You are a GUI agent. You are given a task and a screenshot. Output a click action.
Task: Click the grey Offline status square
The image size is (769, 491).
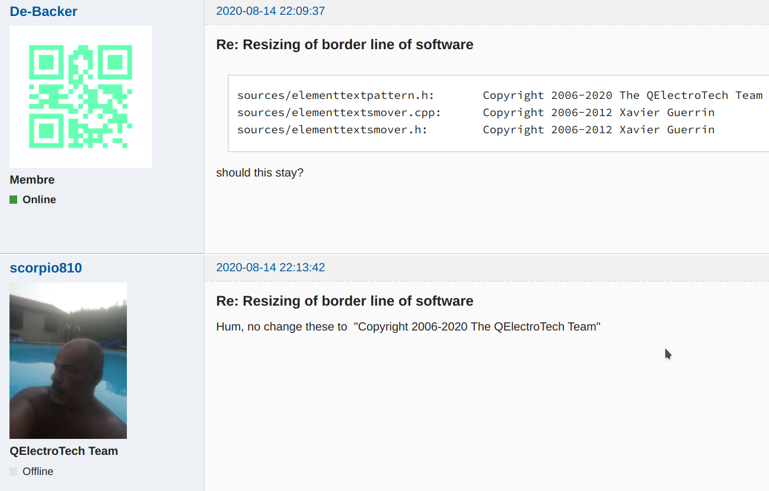point(14,471)
